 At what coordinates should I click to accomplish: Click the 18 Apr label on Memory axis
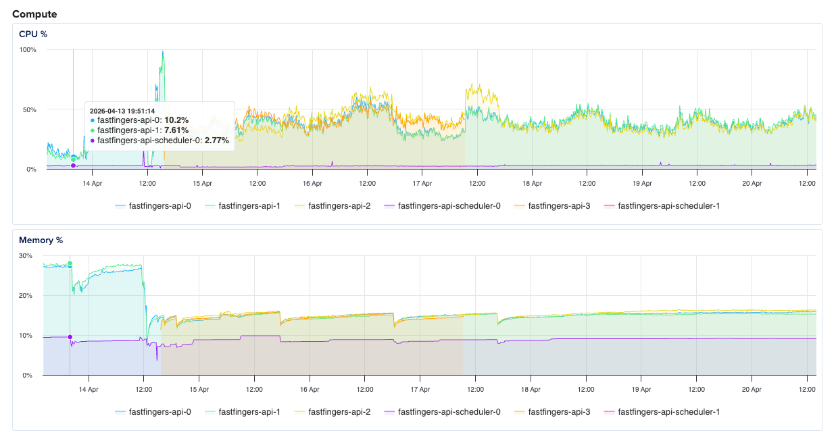(x=531, y=389)
